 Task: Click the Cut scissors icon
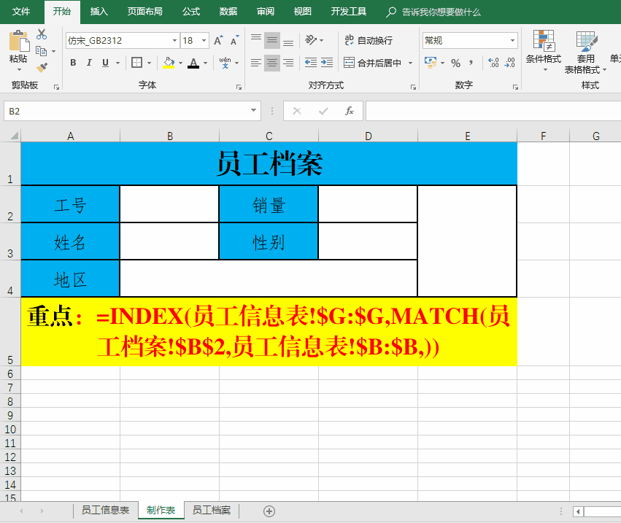(42, 34)
